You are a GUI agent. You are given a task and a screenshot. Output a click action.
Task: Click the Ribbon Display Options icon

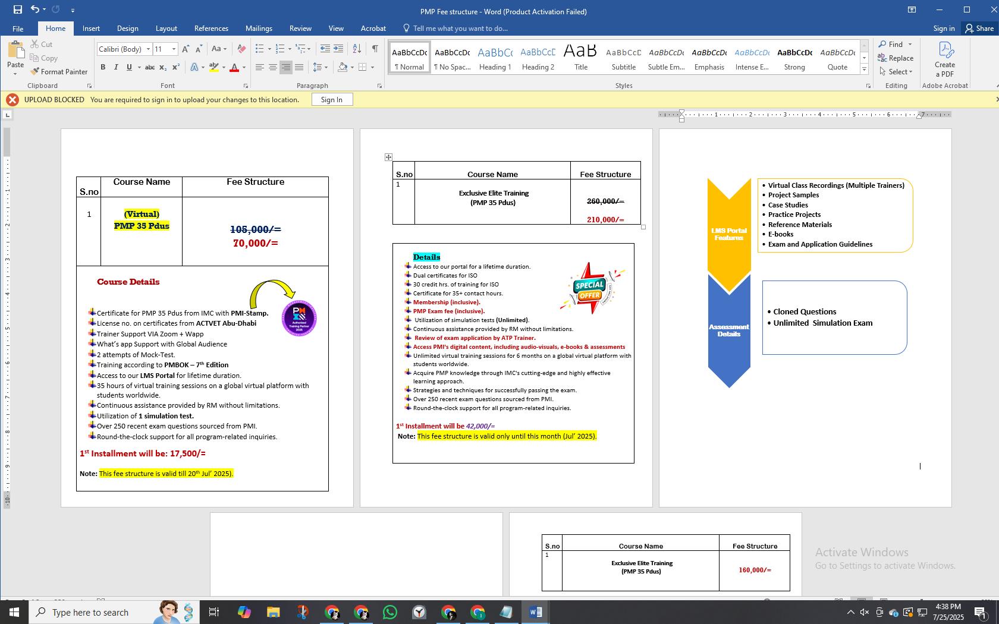pyautogui.click(x=911, y=10)
